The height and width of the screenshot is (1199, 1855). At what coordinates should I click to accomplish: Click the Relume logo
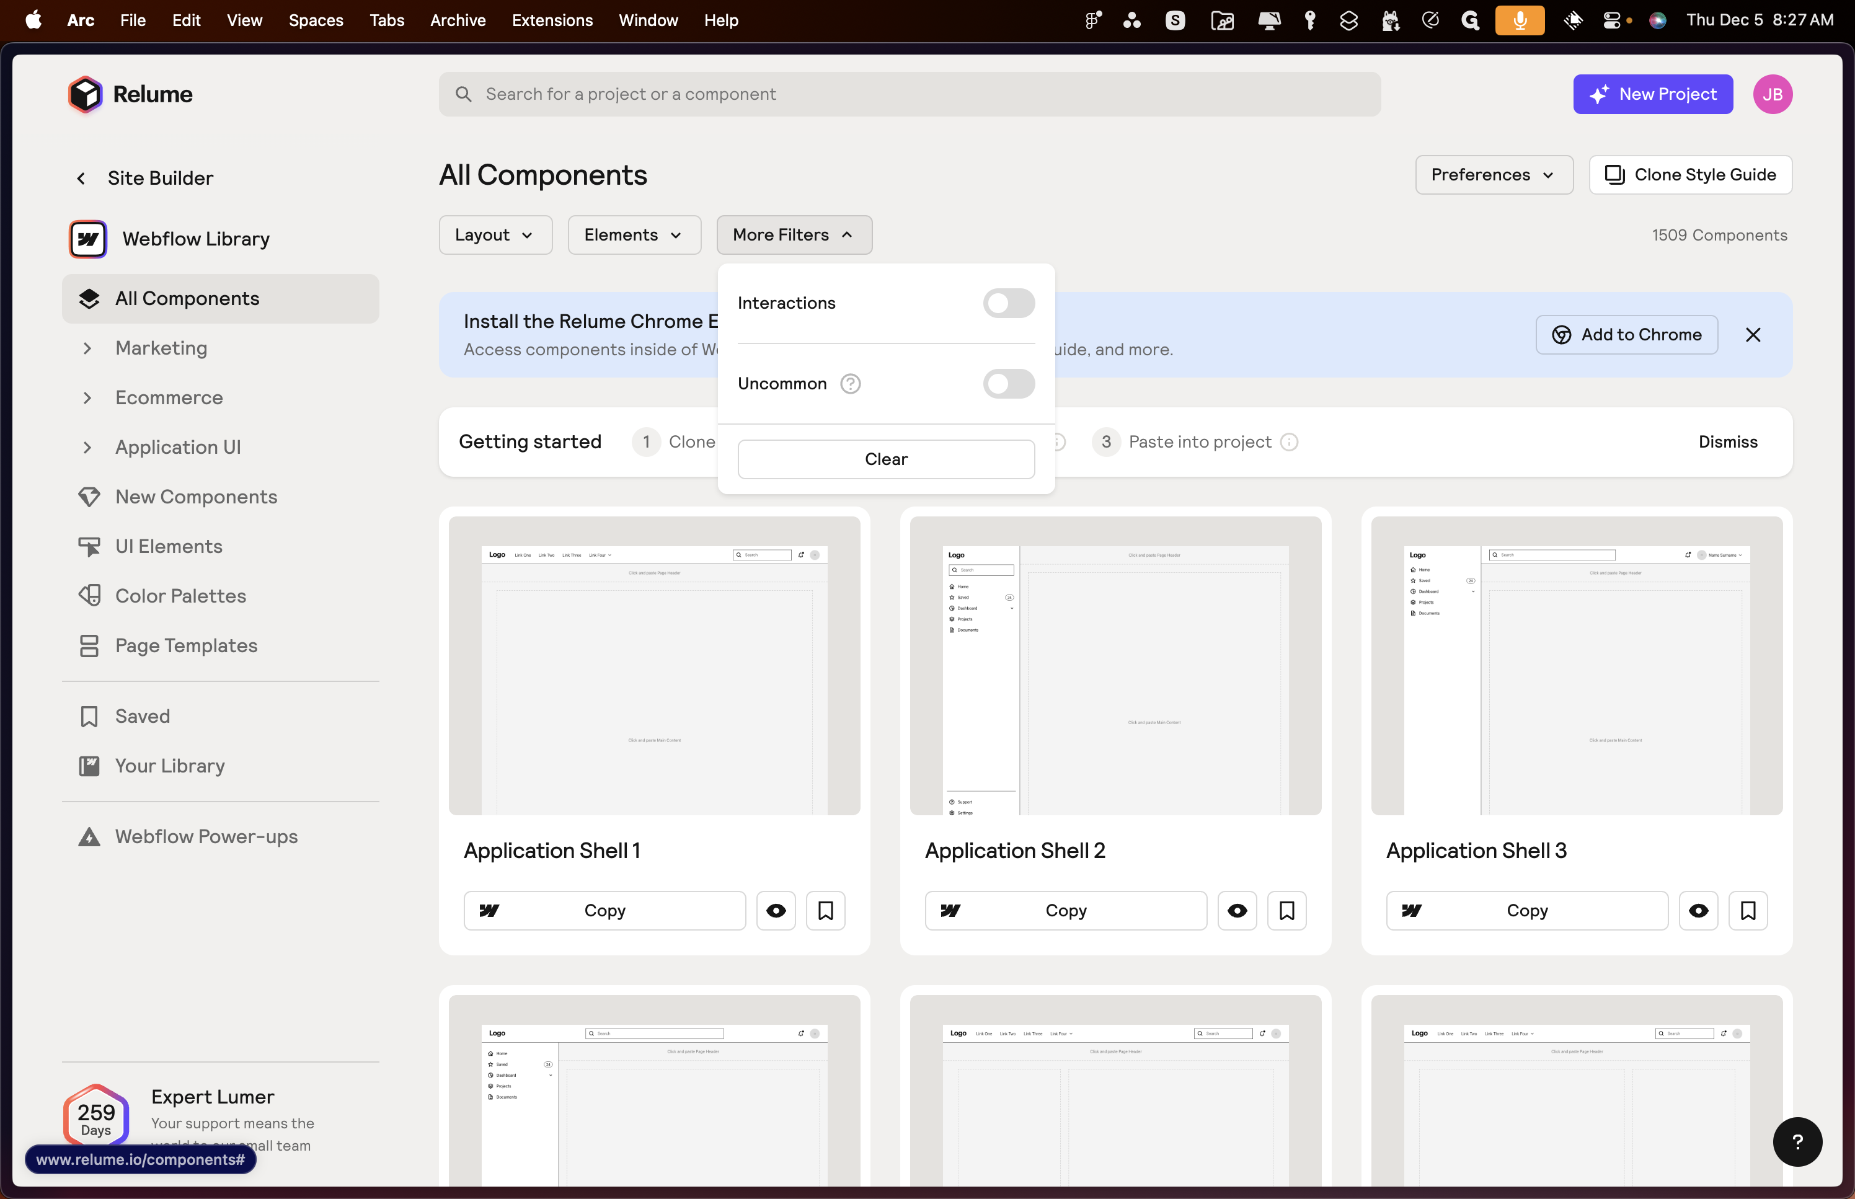click(x=130, y=94)
